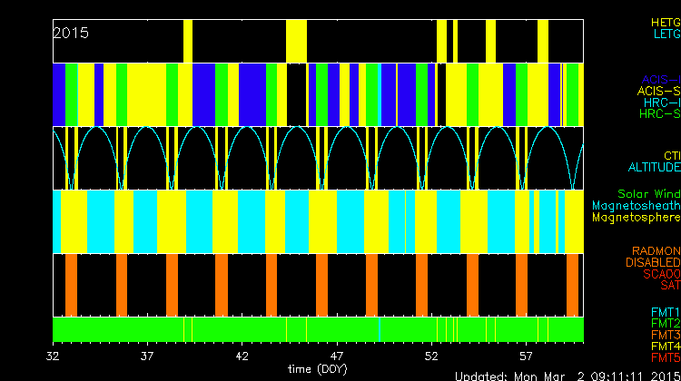Click the Solar Wind legend label

click(647, 194)
